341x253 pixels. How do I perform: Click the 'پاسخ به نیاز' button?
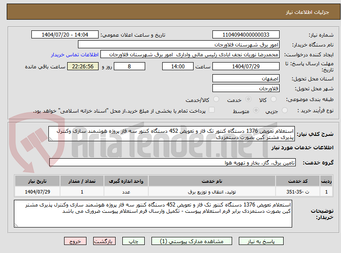261,241
